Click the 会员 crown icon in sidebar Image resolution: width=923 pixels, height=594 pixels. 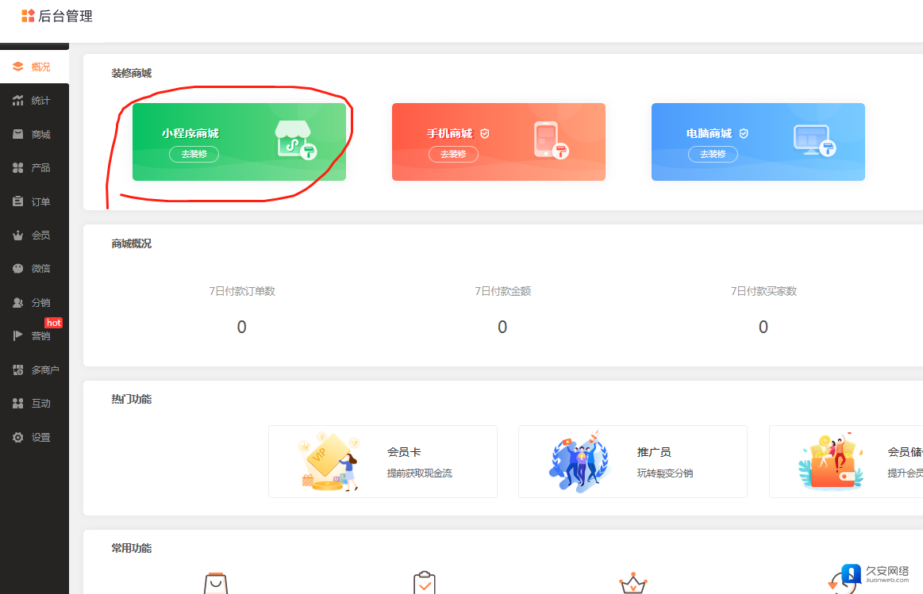coord(17,236)
